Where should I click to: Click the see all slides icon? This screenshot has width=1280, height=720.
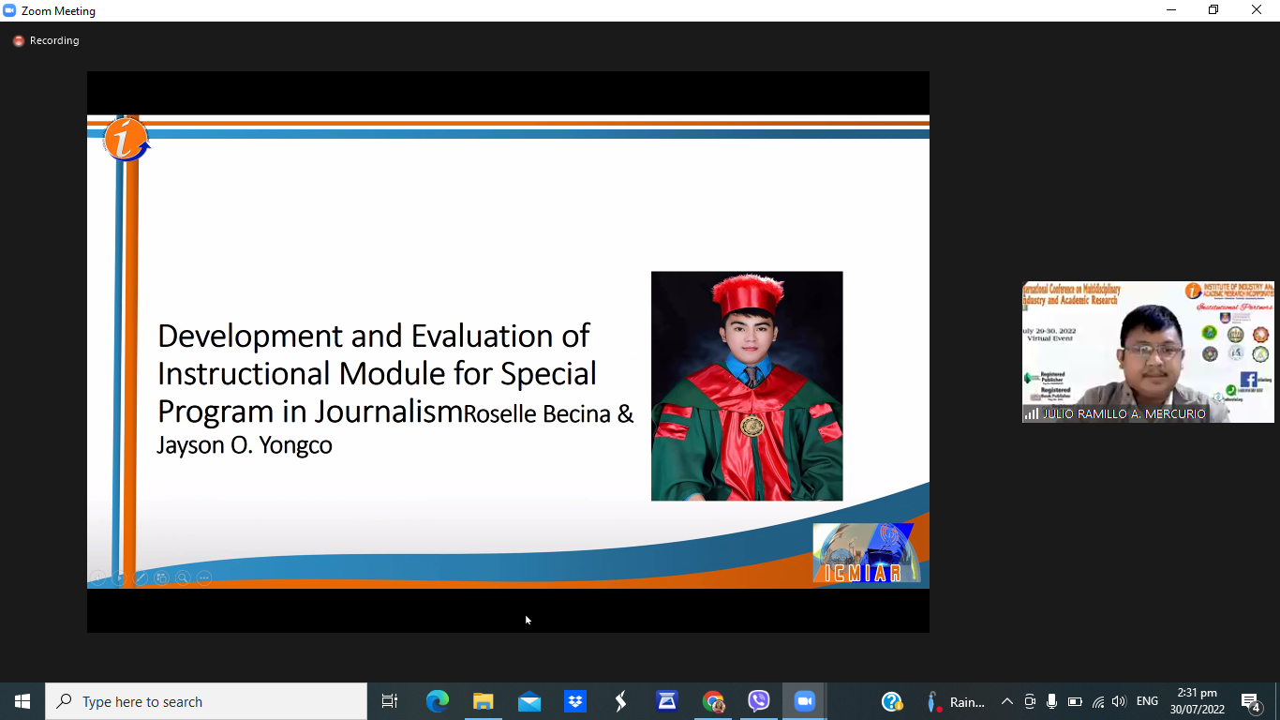coord(162,578)
